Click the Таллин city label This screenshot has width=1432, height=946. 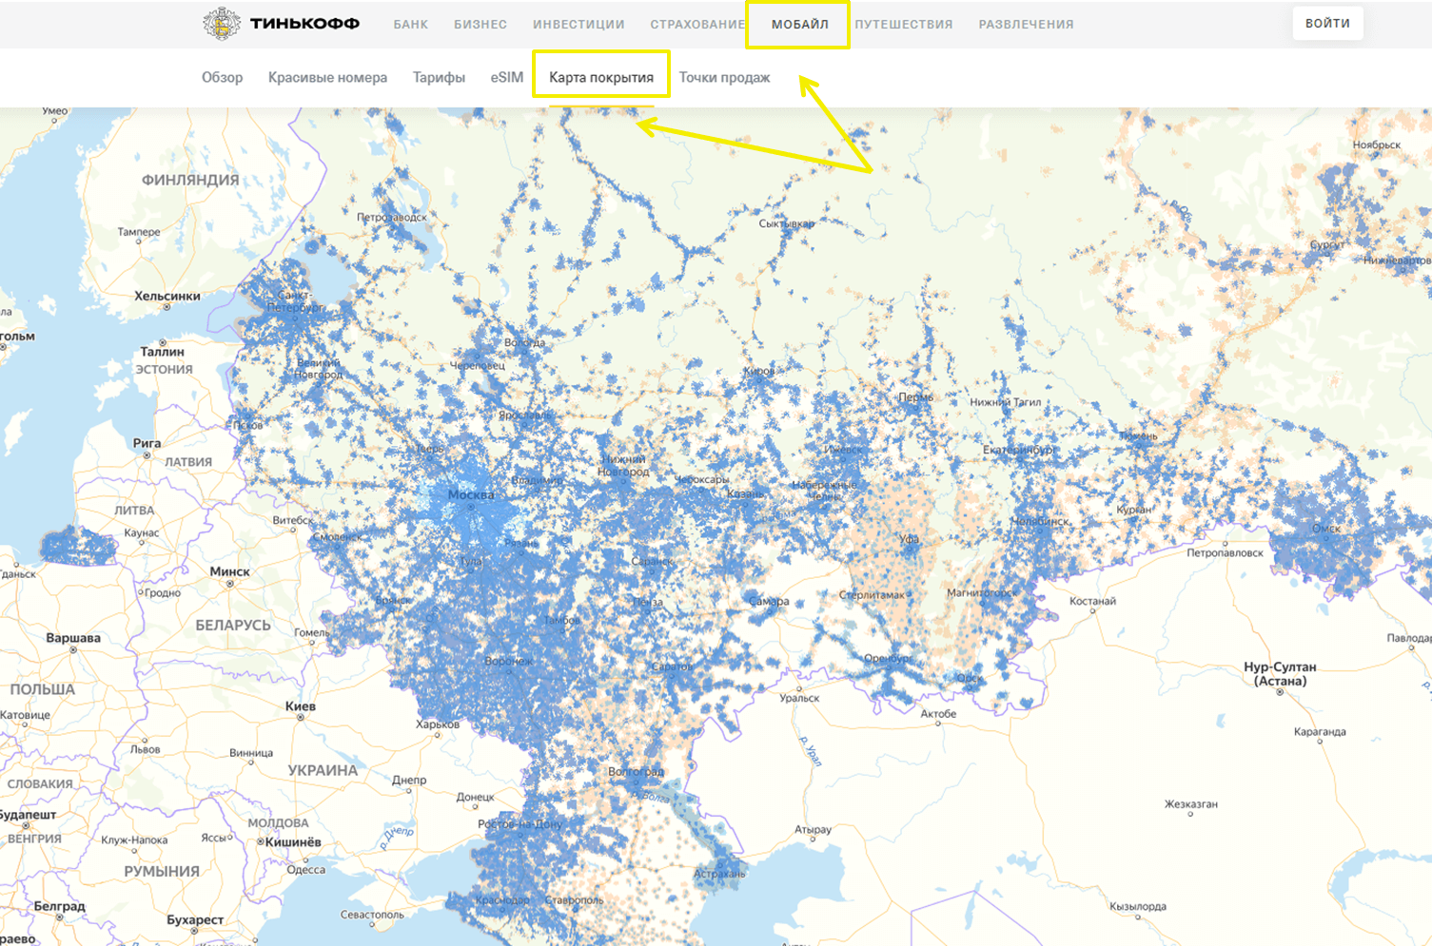click(162, 352)
